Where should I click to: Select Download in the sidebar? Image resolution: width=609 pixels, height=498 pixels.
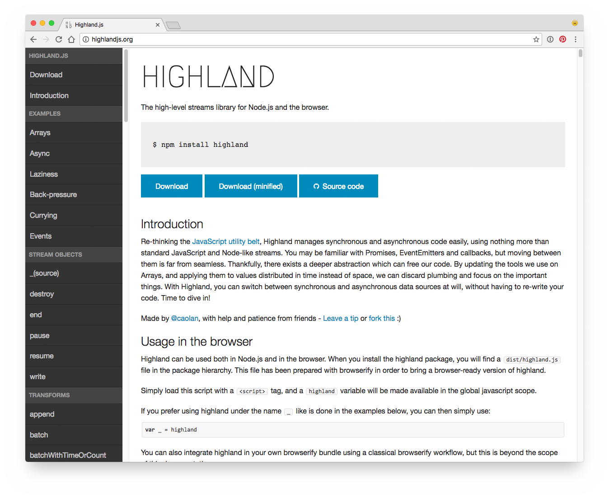coord(74,75)
